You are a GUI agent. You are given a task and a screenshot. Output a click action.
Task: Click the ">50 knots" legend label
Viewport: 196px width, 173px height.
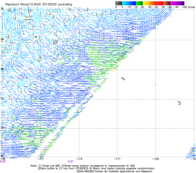click(x=188, y=7)
